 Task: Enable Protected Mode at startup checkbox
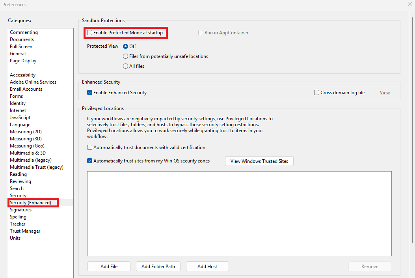90,33
